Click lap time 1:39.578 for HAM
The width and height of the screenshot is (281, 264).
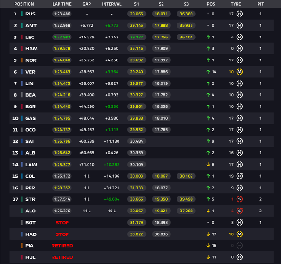point(62,48)
